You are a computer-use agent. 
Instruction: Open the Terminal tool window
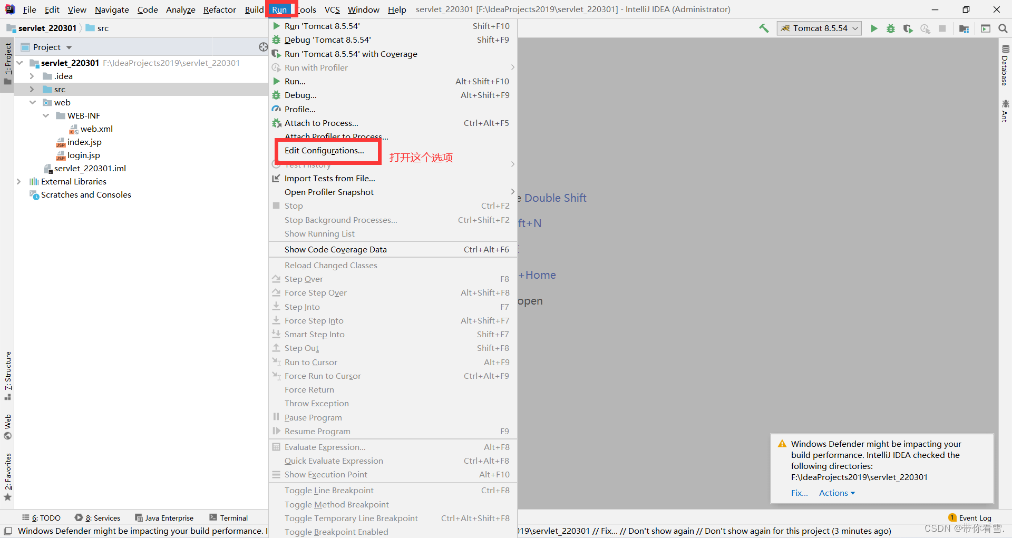point(229,518)
